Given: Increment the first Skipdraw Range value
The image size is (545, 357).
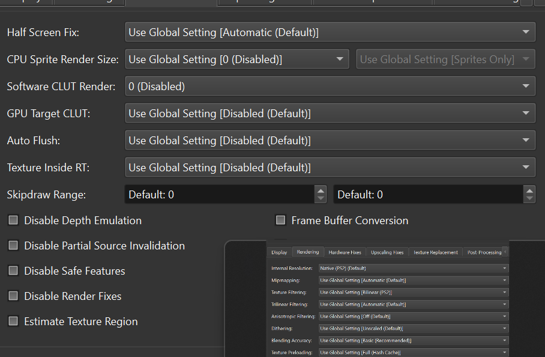Looking at the screenshot, I should [x=321, y=191].
